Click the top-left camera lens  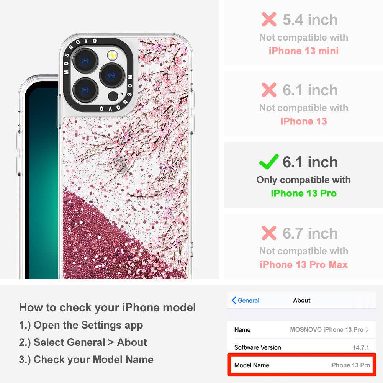pyautogui.click(x=85, y=61)
